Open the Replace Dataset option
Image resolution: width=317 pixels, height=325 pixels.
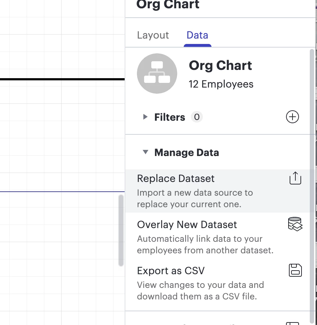[x=220, y=191]
